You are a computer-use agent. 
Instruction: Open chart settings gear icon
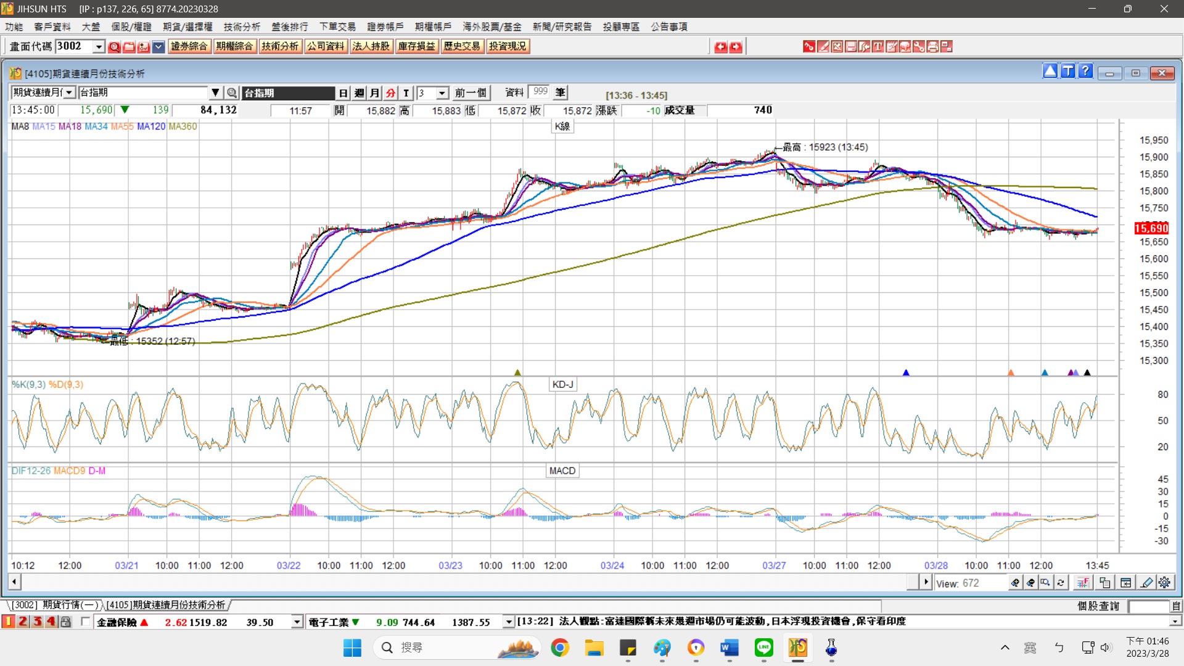1164,583
